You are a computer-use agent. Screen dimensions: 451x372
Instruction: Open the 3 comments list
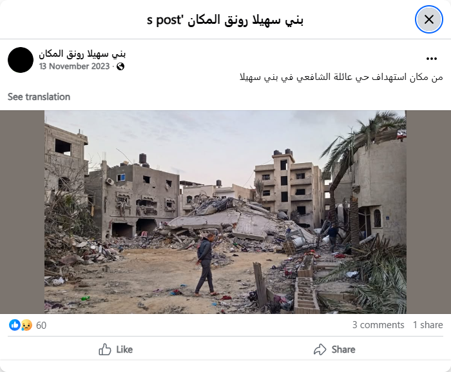pyautogui.click(x=378, y=325)
